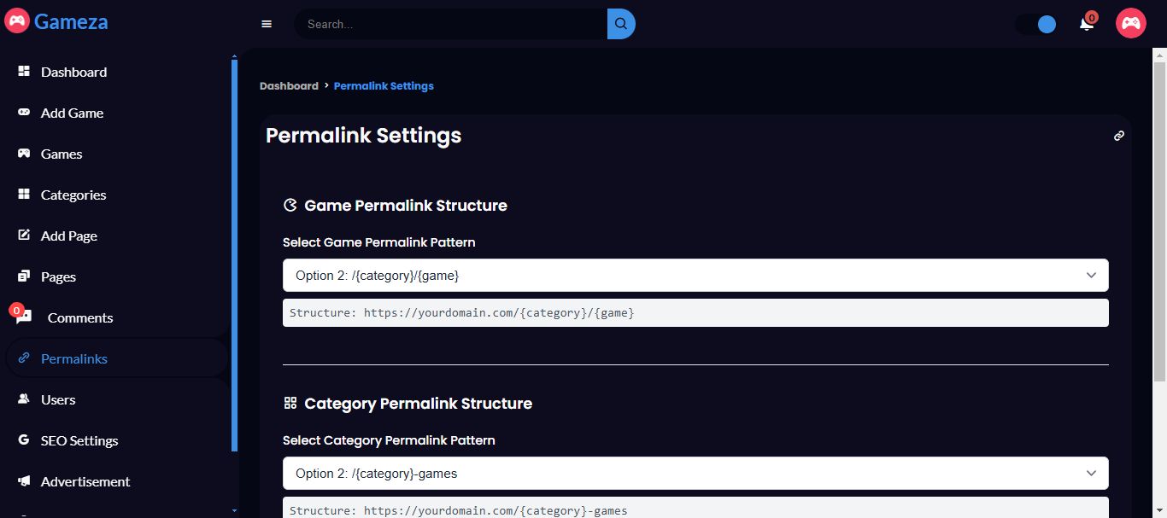The width and height of the screenshot is (1167, 518).
Task: Click the Comments speech bubble icon
Action: click(25, 317)
